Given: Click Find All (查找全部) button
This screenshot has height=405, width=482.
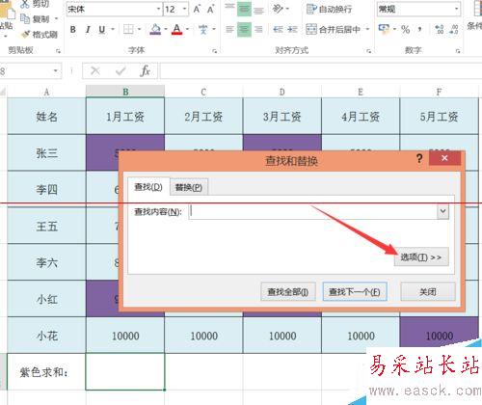Looking at the screenshot, I should click(x=288, y=292).
